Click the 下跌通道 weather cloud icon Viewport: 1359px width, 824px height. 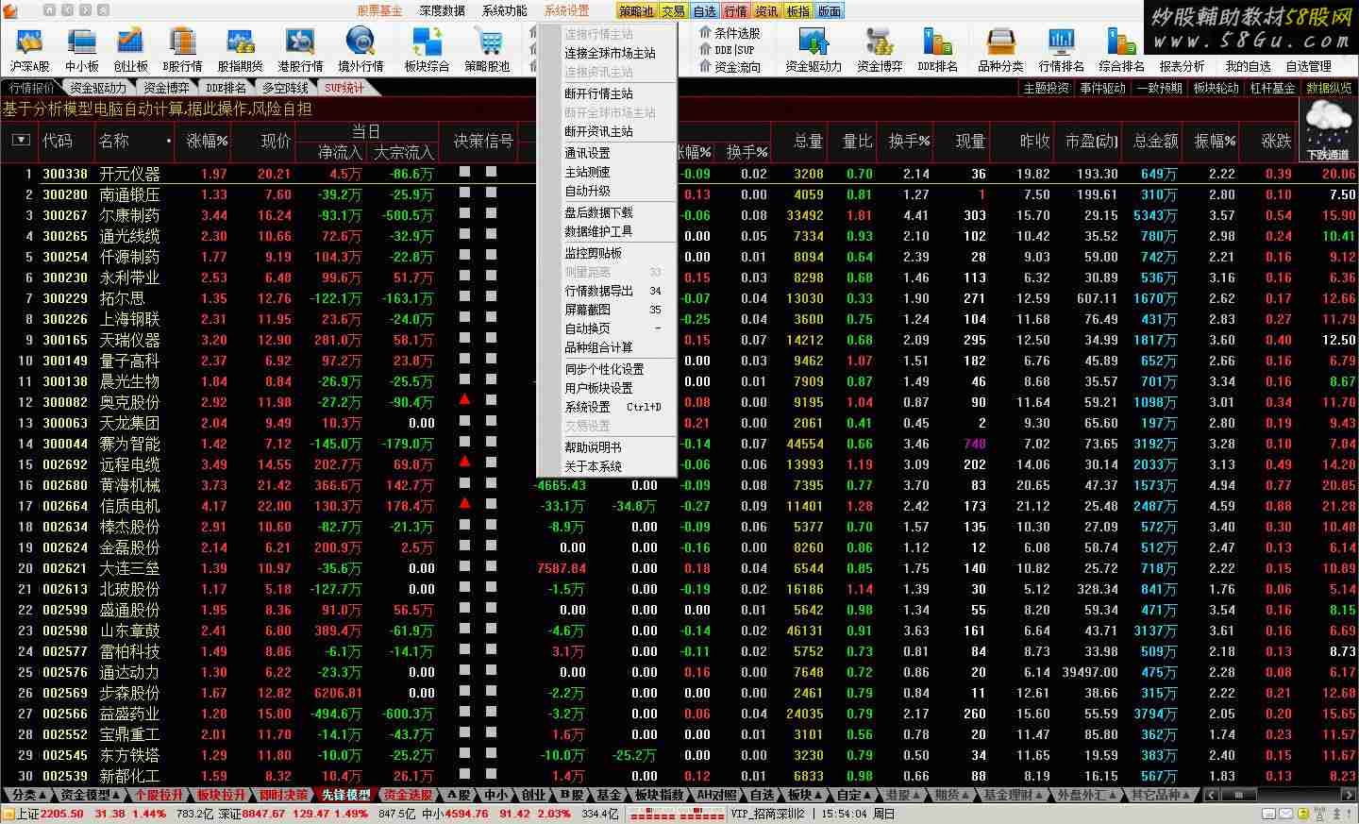pyautogui.click(x=1328, y=130)
